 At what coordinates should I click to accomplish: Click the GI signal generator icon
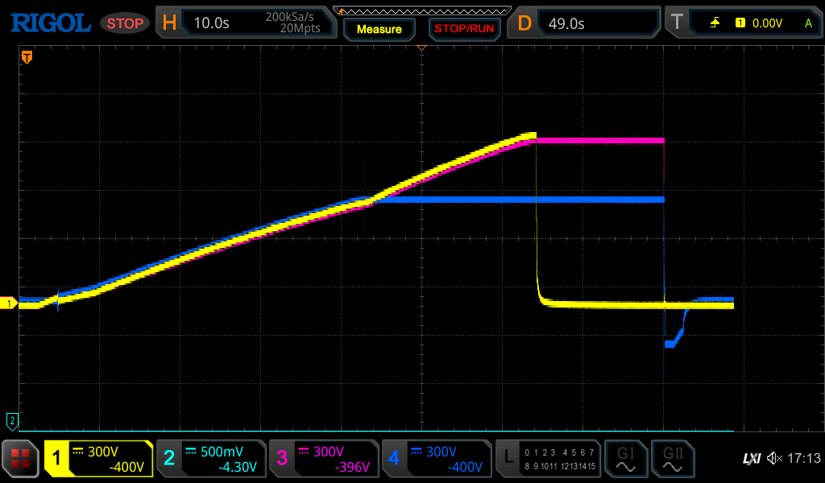(x=625, y=459)
